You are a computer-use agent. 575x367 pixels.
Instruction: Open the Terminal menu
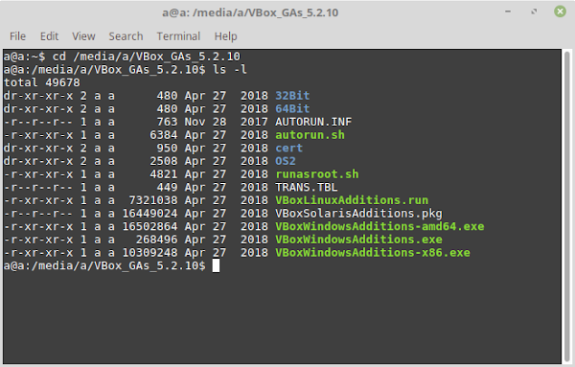click(x=178, y=36)
